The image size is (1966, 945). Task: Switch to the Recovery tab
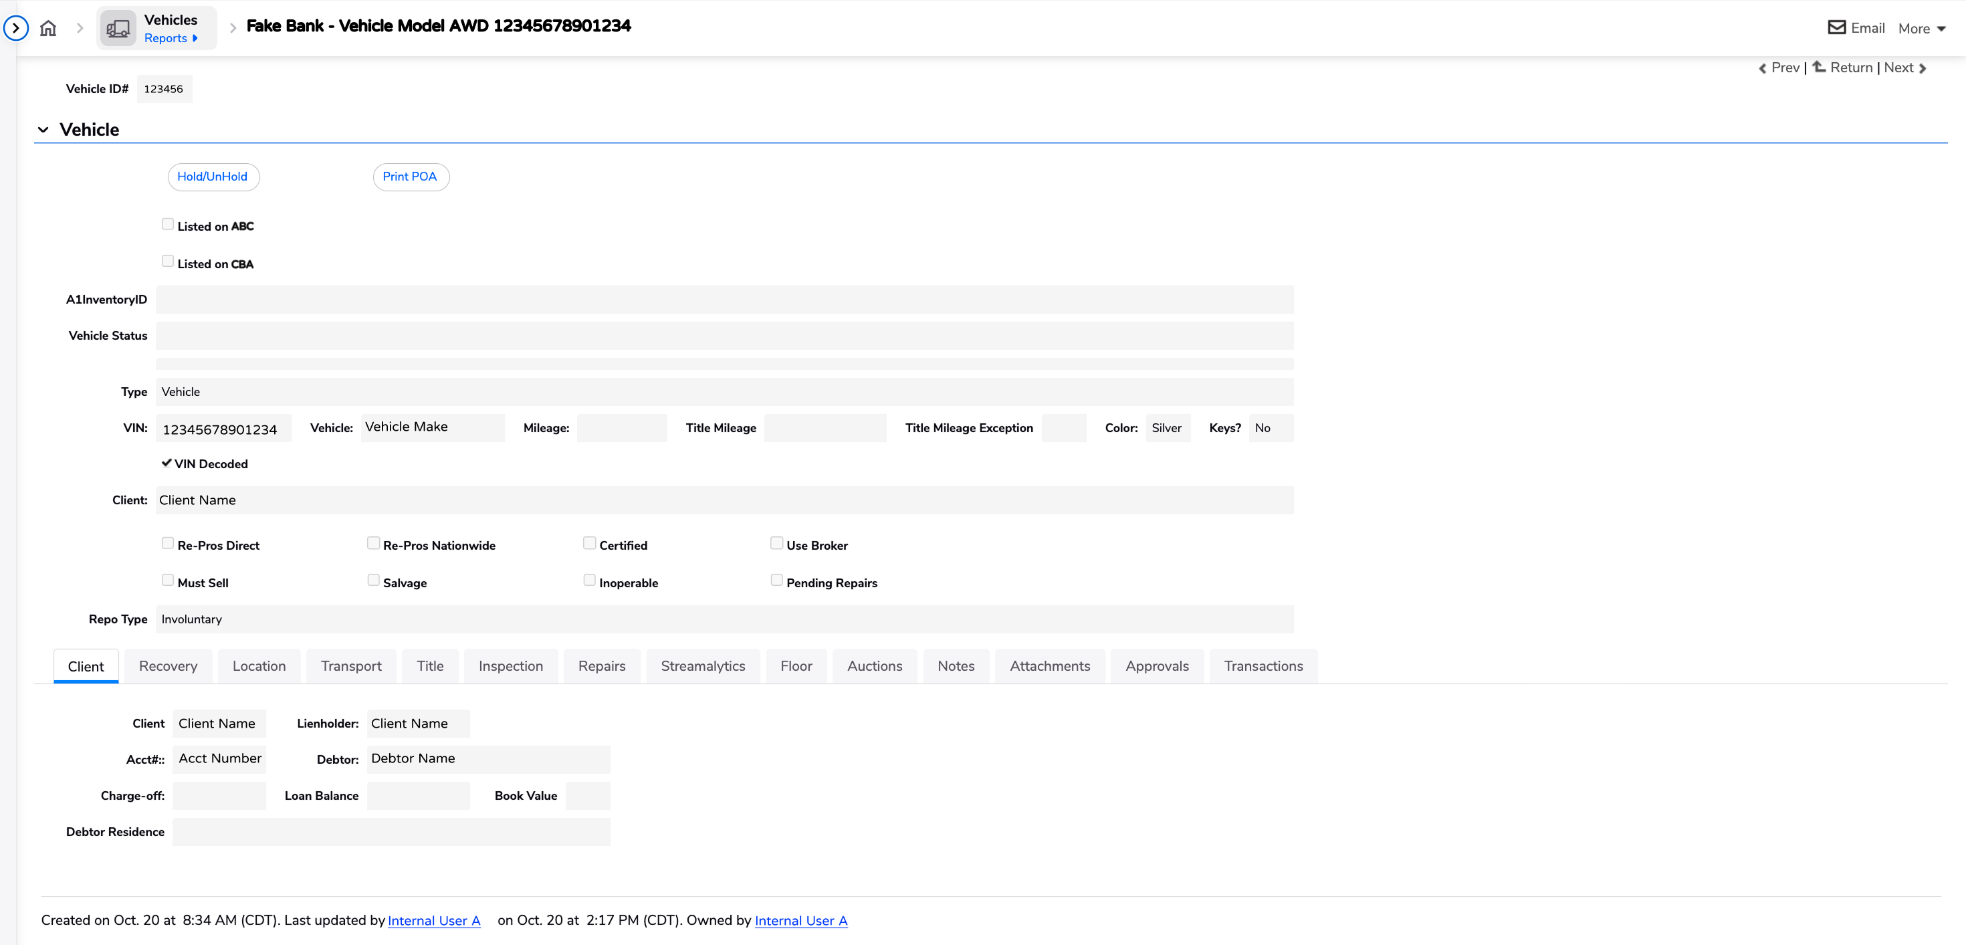coord(169,665)
